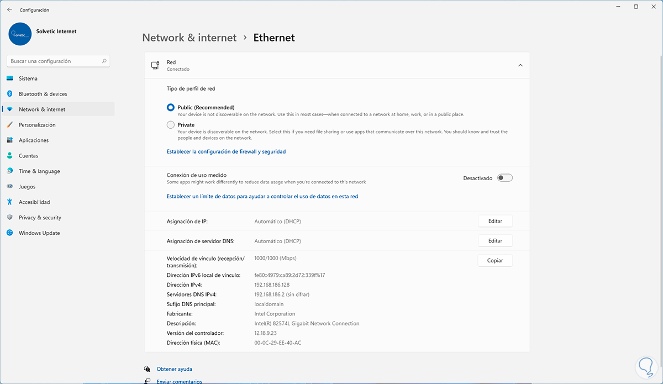Click the Accesibilidad icon in sidebar
The image size is (663, 384).
(9, 202)
